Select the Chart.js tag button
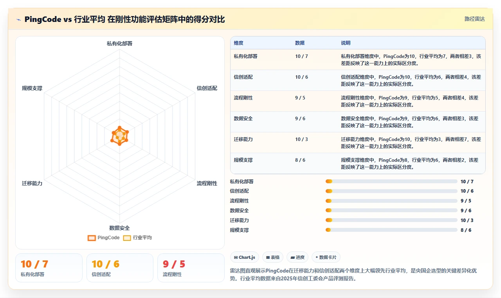Image resolution: width=501 pixels, height=298 pixels. 244,257
